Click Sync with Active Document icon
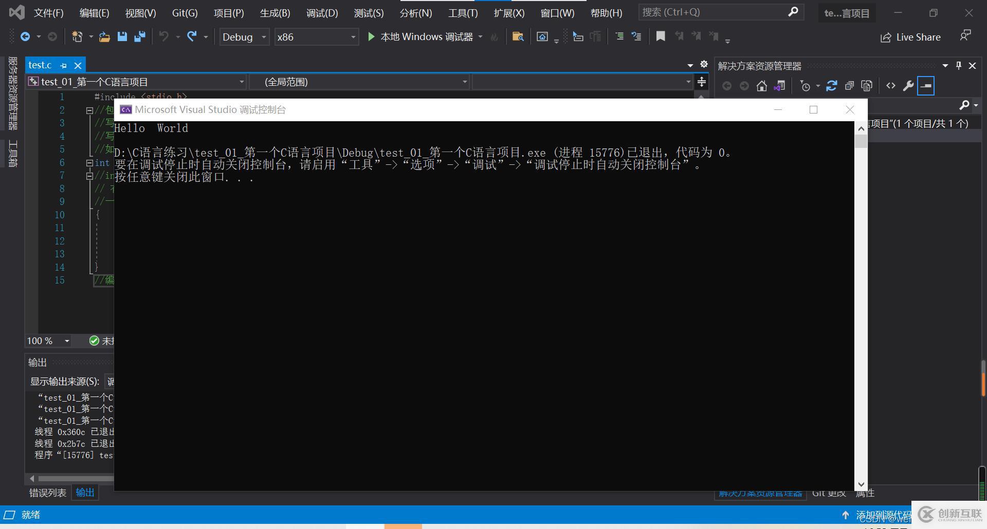The width and height of the screenshot is (987, 529). [x=831, y=86]
